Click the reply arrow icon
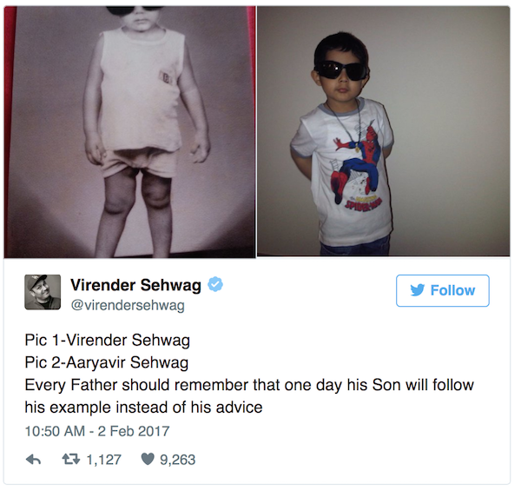This screenshot has height=491, width=521. point(33,460)
